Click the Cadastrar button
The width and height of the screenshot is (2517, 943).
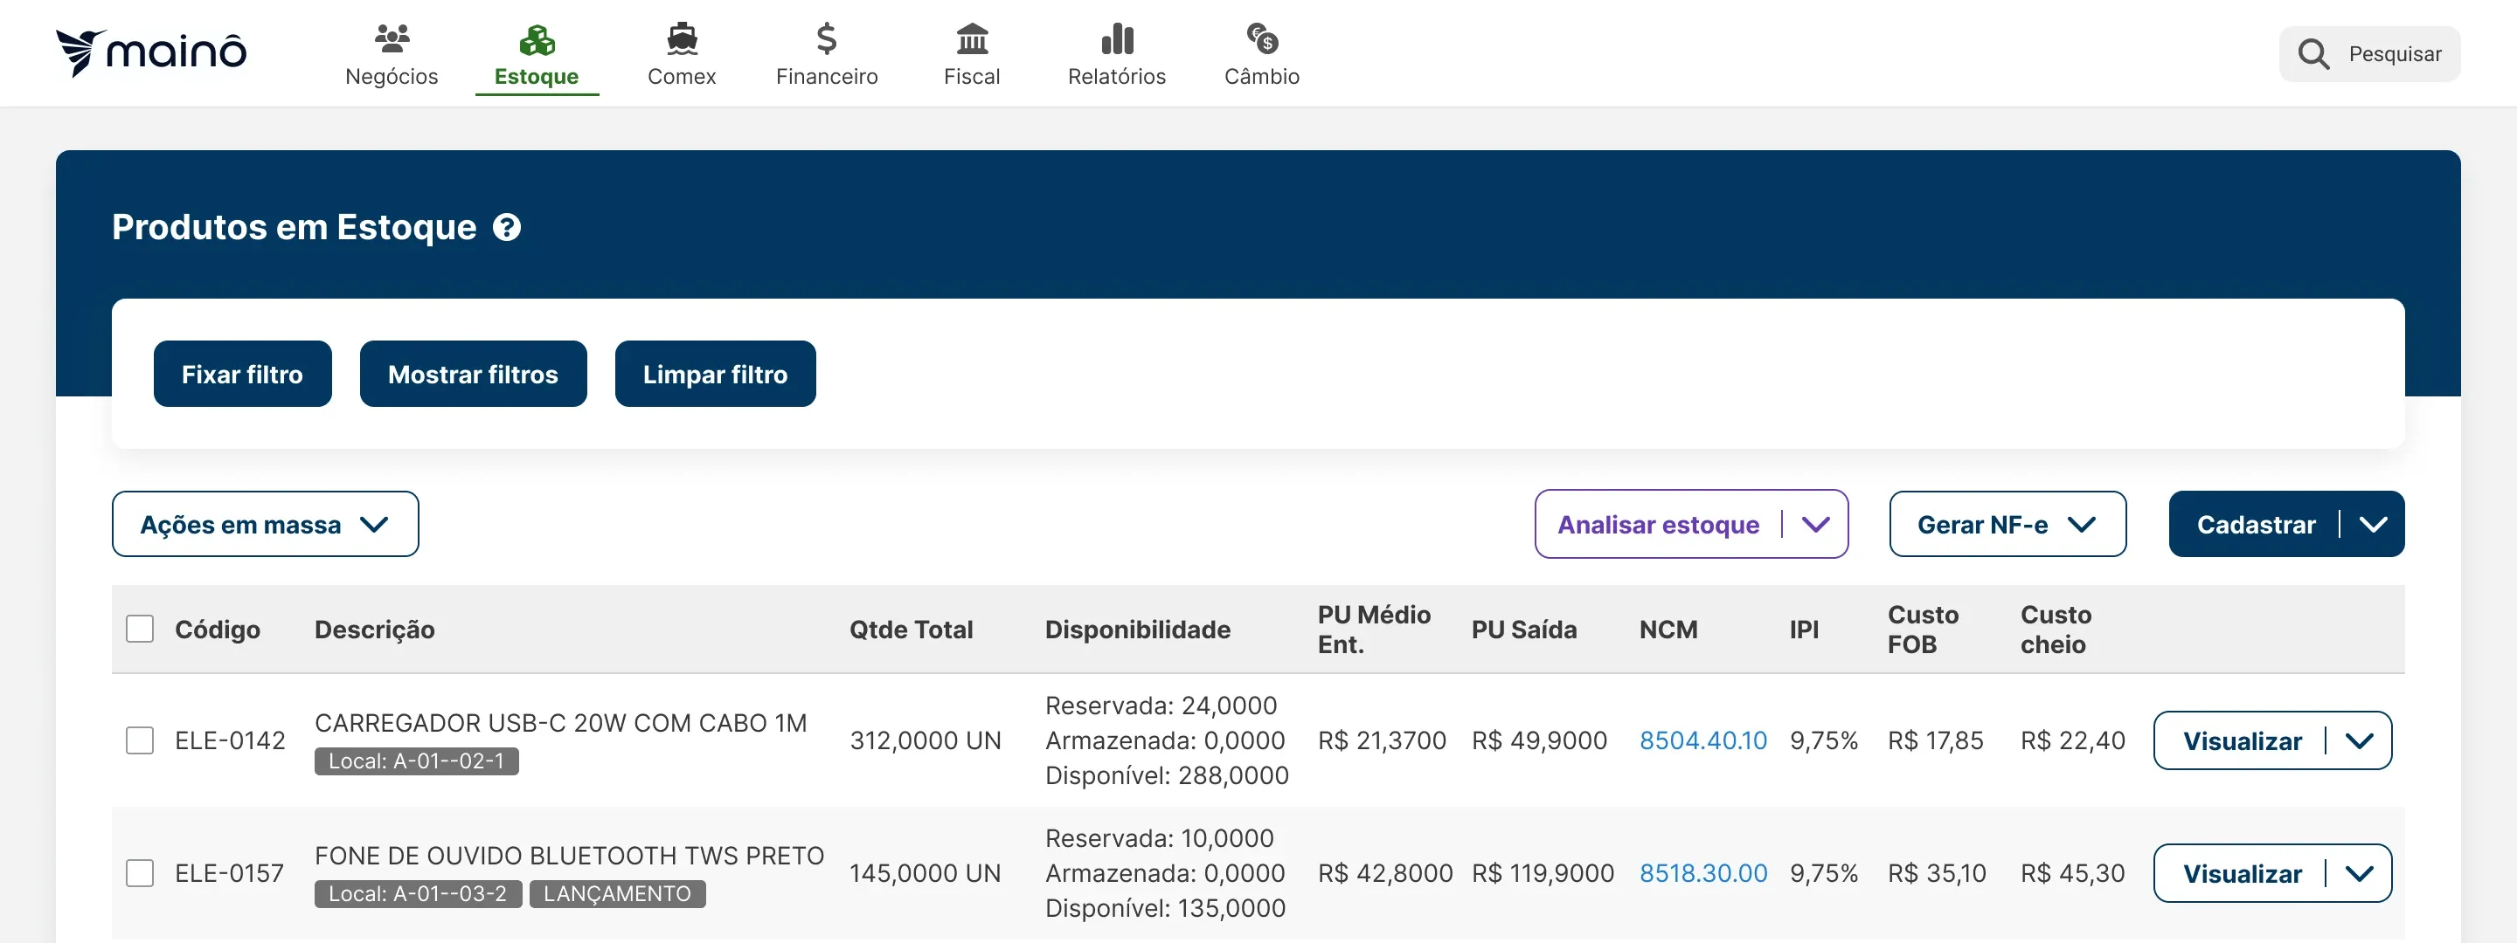pyautogui.click(x=2255, y=524)
